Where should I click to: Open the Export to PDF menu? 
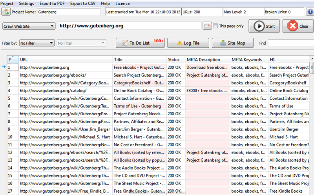pyautogui.click(x=52, y=4)
